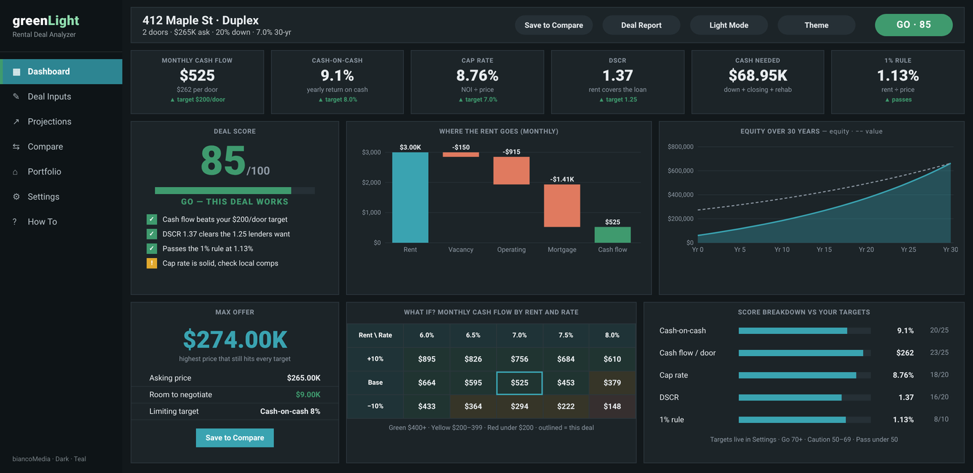The height and width of the screenshot is (473, 973).
Task: Click Save to Compare under Max Offer
Action: pos(235,438)
